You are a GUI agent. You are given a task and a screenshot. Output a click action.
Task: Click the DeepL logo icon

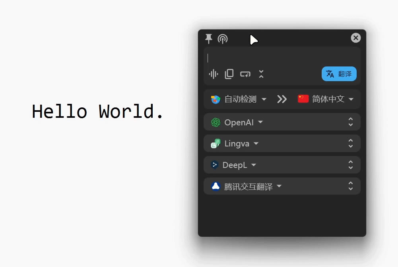pos(215,165)
